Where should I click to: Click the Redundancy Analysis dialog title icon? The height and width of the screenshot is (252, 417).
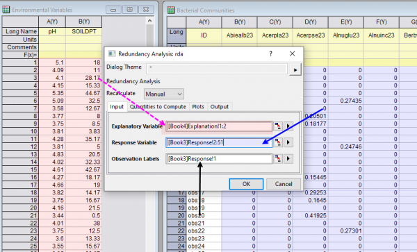(112, 54)
